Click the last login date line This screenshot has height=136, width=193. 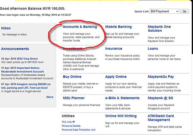(36, 15)
